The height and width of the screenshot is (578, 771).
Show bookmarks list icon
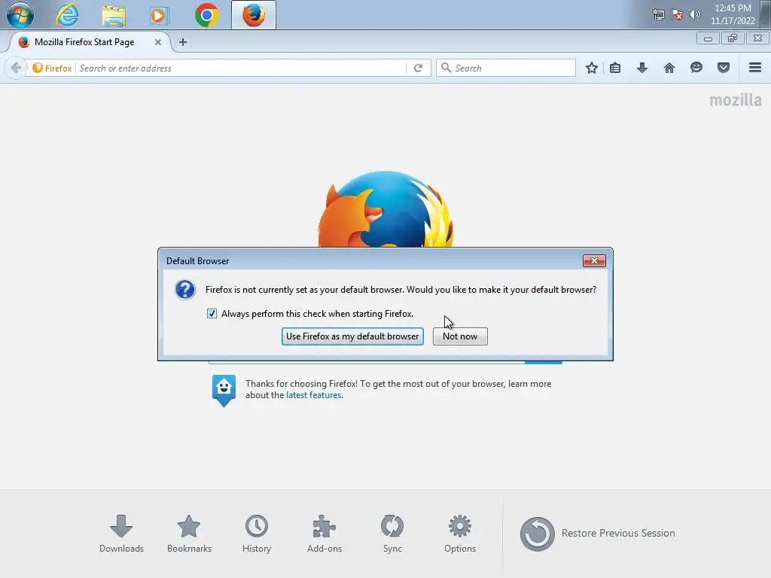click(x=615, y=68)
